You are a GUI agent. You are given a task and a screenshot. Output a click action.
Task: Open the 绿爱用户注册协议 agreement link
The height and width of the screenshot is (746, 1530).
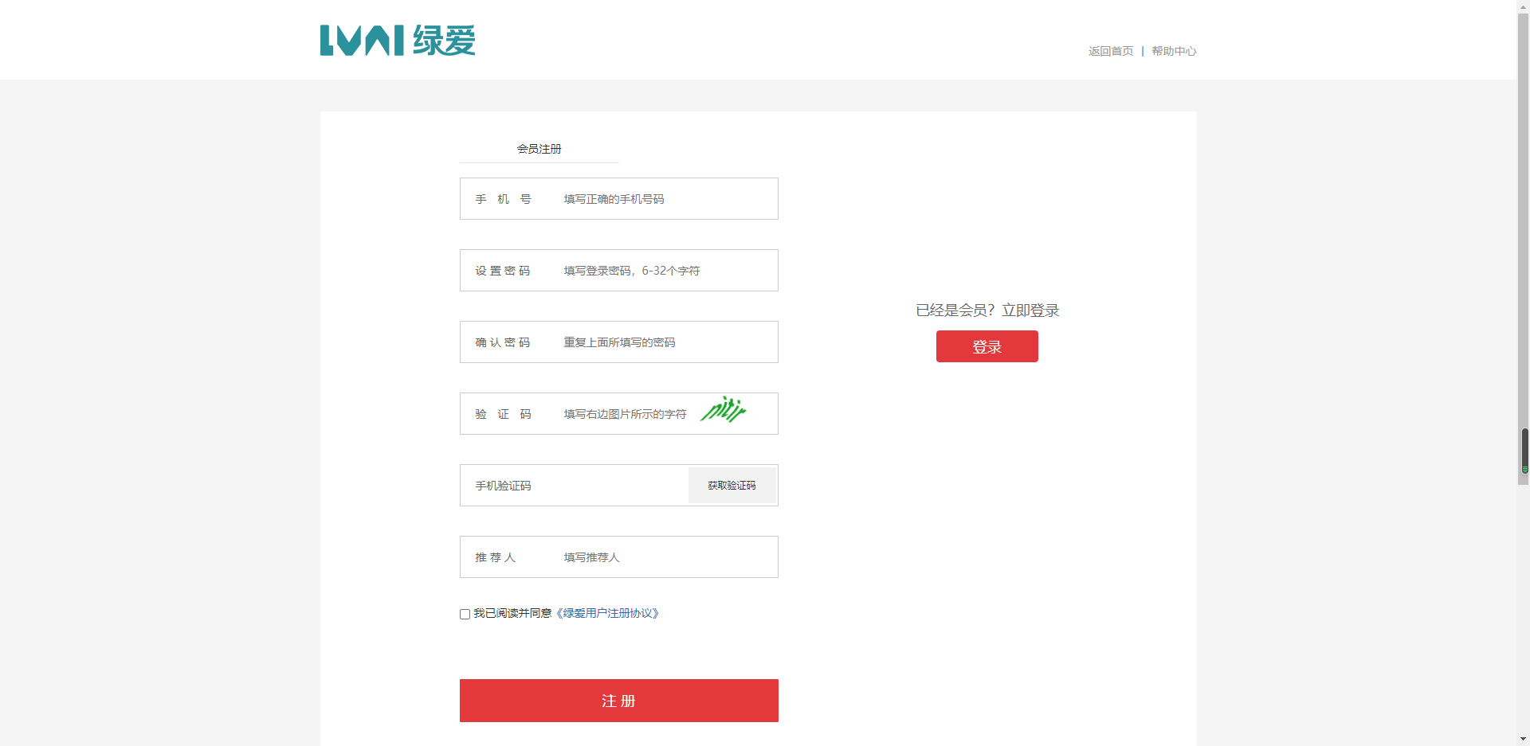[607, 613]
